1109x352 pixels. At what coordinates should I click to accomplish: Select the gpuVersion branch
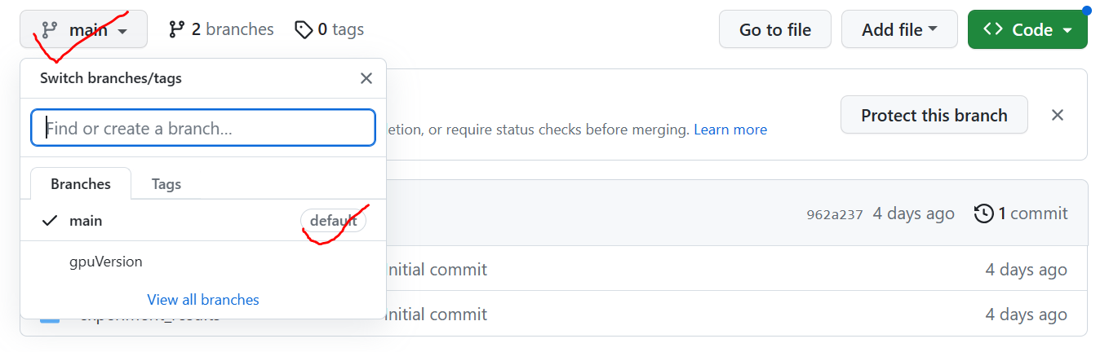(106, 262)
